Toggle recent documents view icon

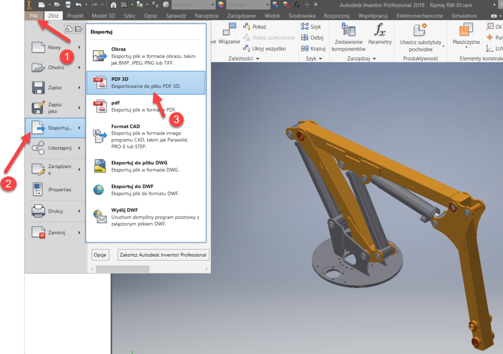[x=69, y=29]
